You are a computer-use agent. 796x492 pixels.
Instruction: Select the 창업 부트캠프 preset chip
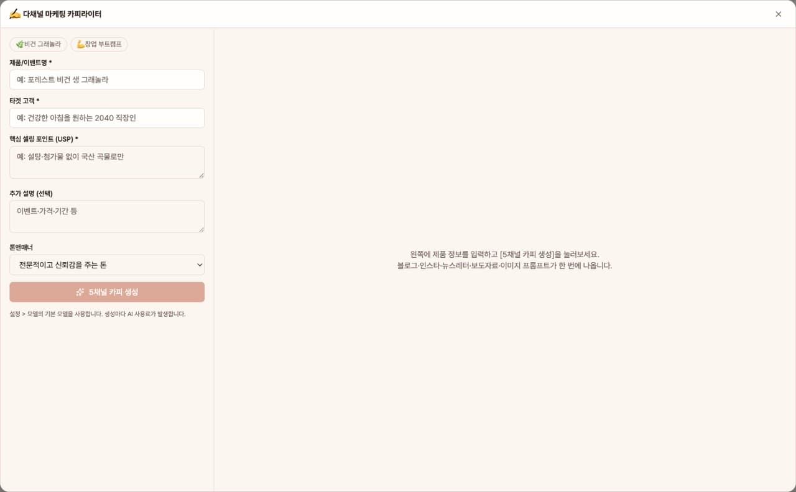(x=99, y=45)
